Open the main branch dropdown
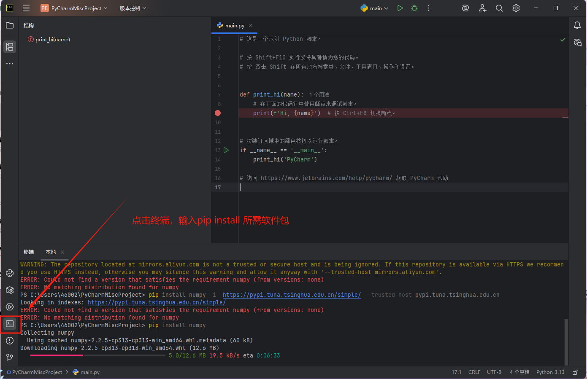The height and width of the screenshot is (379, 587). click(375, 8)
